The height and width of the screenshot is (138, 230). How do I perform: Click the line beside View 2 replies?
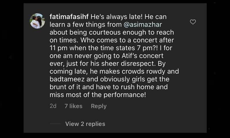[x=55, y=124]
